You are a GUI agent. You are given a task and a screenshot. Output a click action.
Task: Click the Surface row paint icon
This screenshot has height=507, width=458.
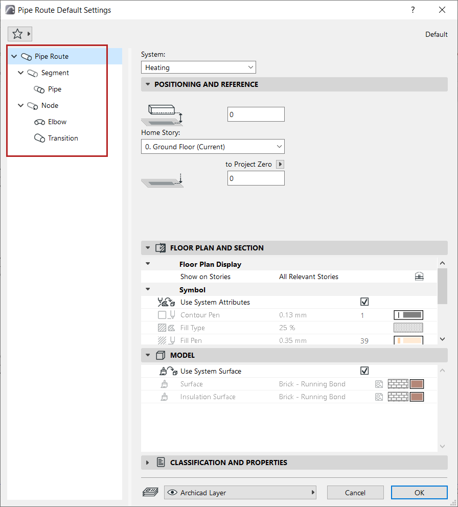[164, 384]
